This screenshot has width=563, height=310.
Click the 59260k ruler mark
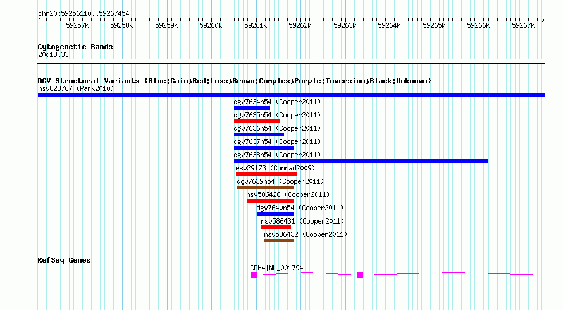pos(211,25)
